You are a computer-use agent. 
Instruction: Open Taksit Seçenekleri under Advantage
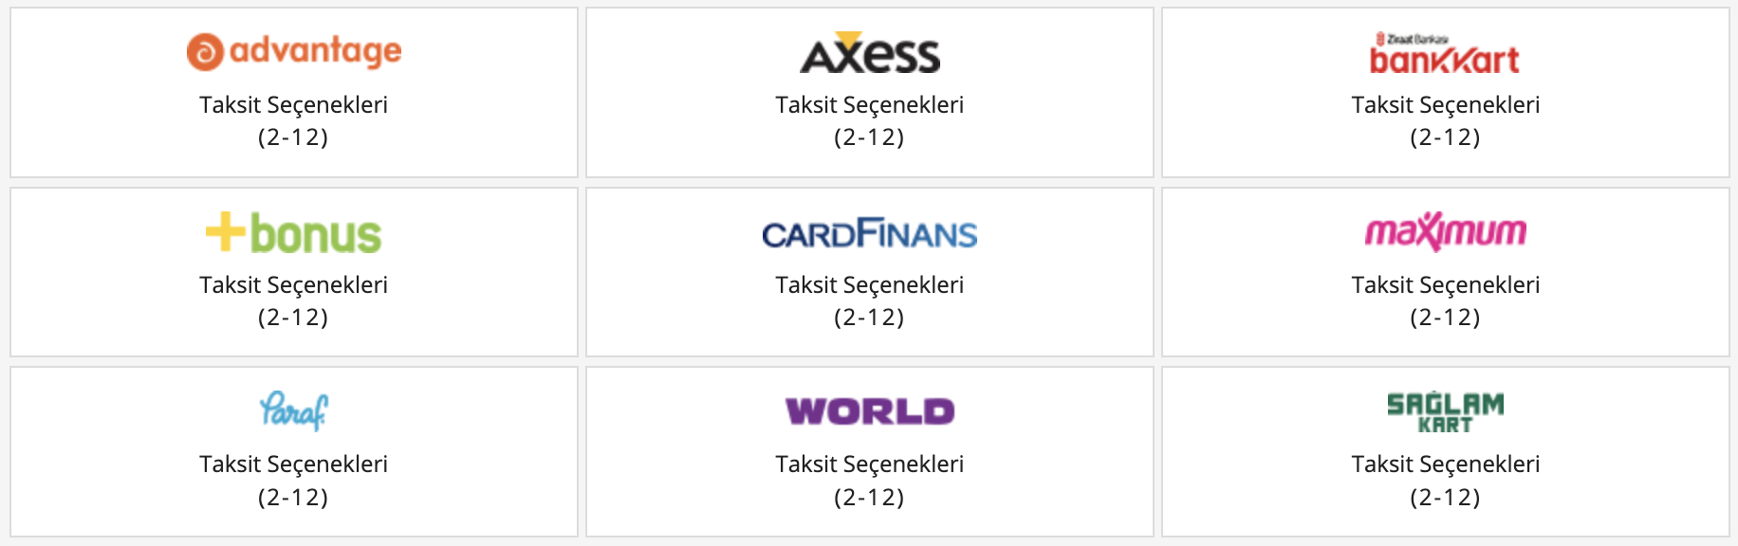click(x=294, y=105)
